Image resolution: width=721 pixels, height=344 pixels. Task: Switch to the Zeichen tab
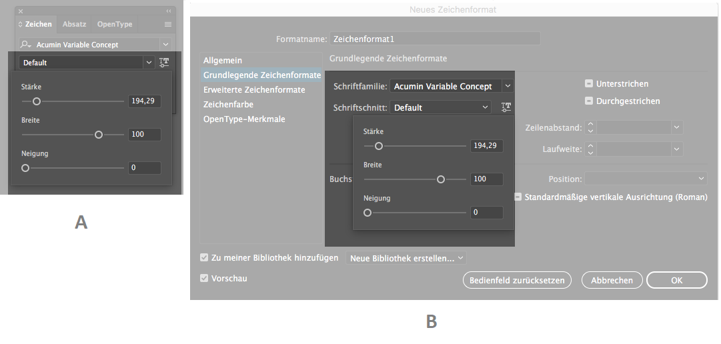click(36, 25)
